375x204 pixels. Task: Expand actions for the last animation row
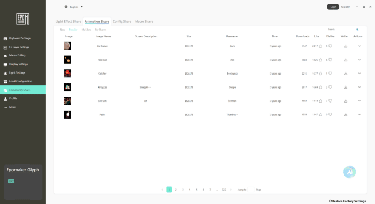(359, 115)
